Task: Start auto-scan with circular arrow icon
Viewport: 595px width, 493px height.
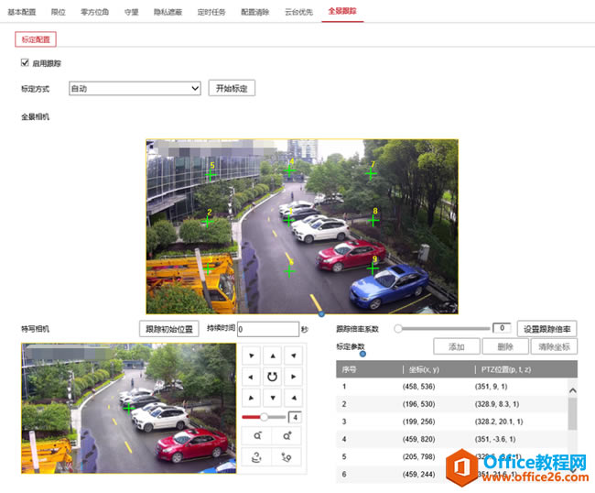Action: (273, 377)
